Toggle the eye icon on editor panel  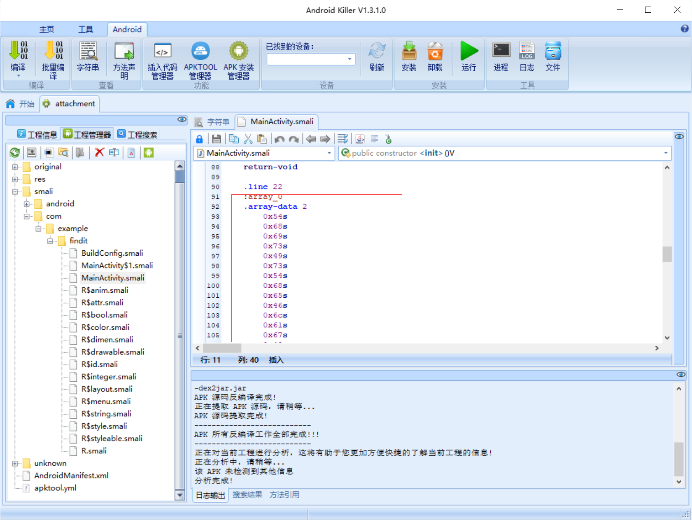[679, 136]
